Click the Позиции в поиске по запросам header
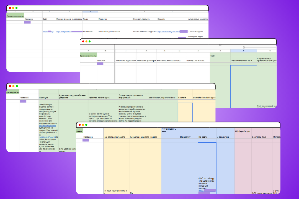This screenshot has width=299, height=199. tap(69, 19)
